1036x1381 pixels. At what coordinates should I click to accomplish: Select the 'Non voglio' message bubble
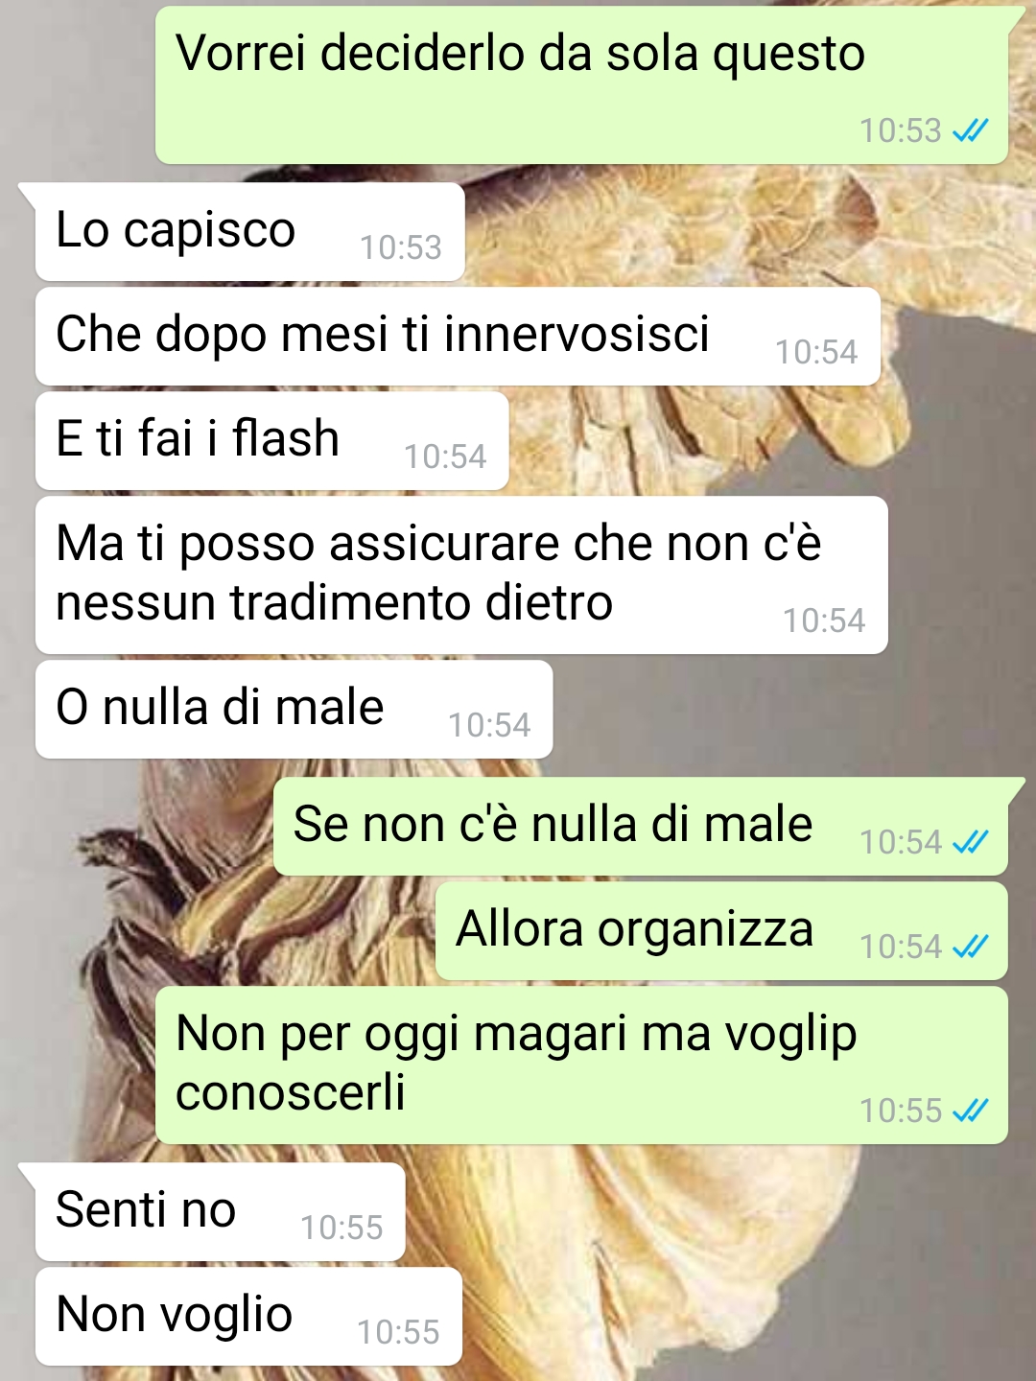coord(248,1317)
